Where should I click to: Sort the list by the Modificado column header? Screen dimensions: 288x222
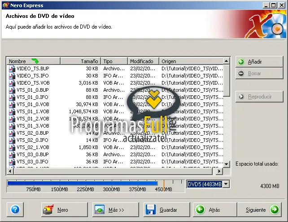tap(143, 61)
